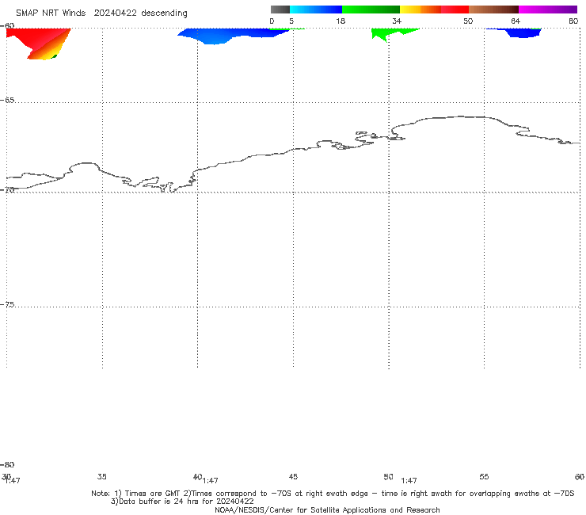This screenshot has width=586, height=515.
Task: Click the longitude label "35"
Action: pyautogui.click(x=102, y=476)
